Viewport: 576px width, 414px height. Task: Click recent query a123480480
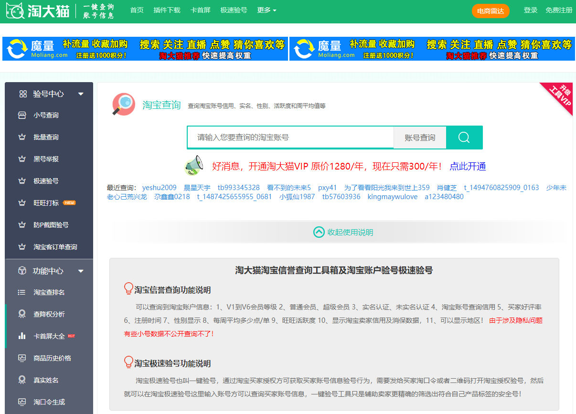(444, 197)
